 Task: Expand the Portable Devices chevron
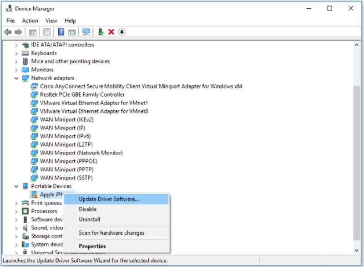coord(16,186)
